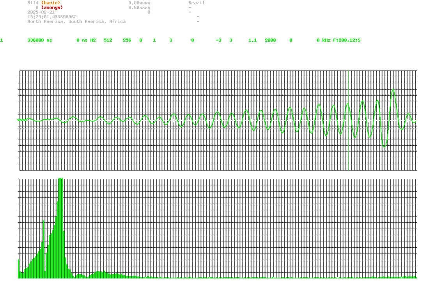Select the 8 parameter value
The width and height of the screenshot is (427, 287).
(140, 40)
